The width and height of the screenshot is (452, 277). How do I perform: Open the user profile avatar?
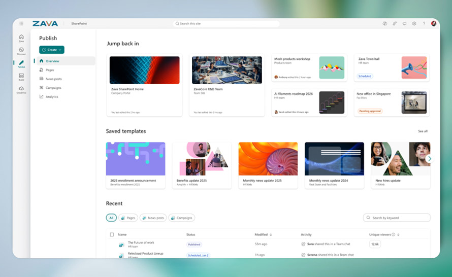434,23
